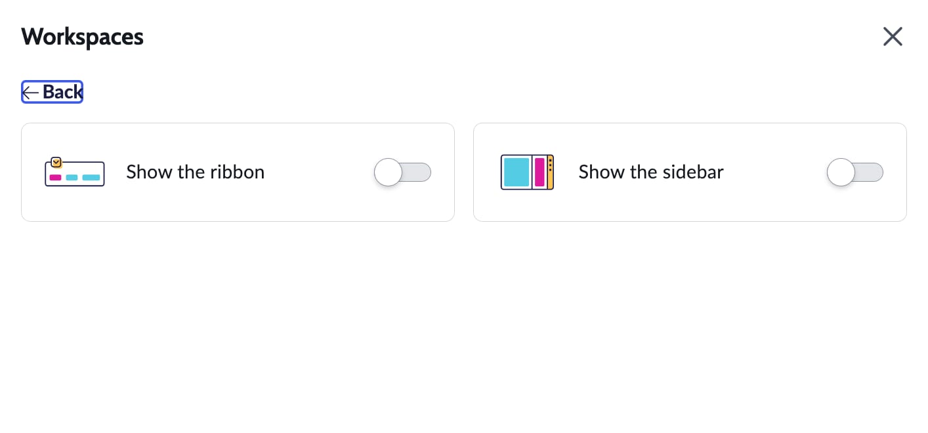Click the sidebar preview icon
Screen dimensions: 928x433
point(527,172)
